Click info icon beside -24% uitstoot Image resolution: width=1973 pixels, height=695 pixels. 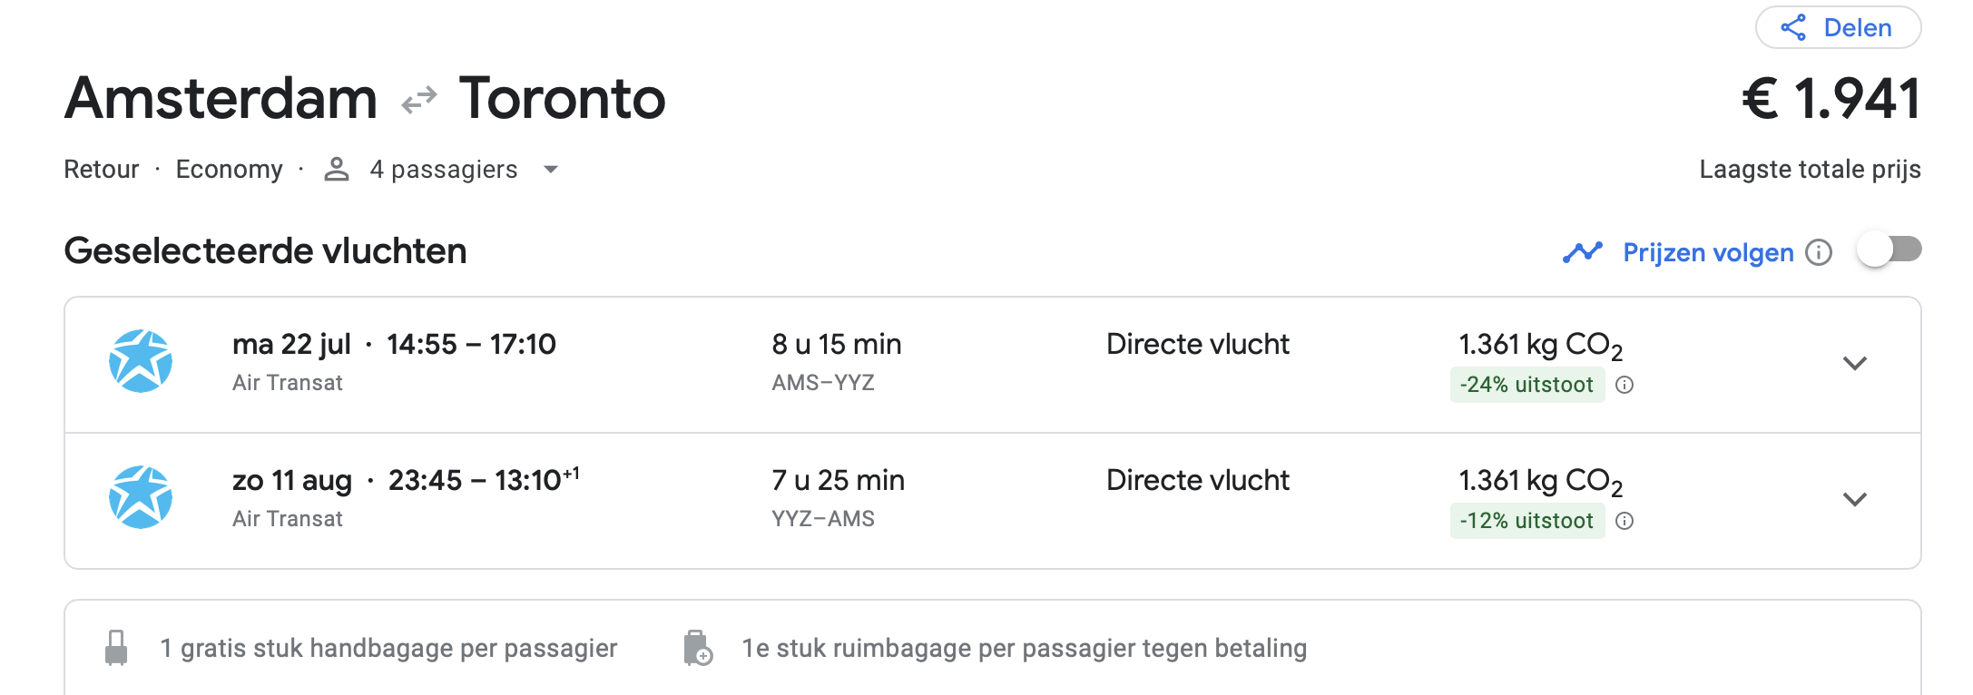coord(1625,385)
